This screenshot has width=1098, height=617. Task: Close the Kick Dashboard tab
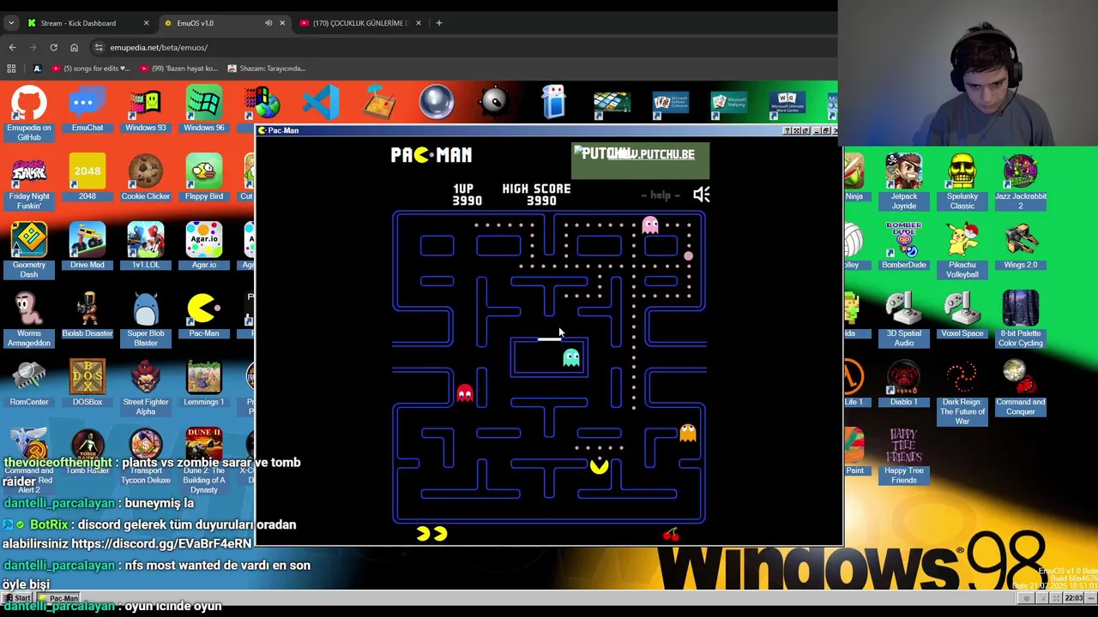146,23
